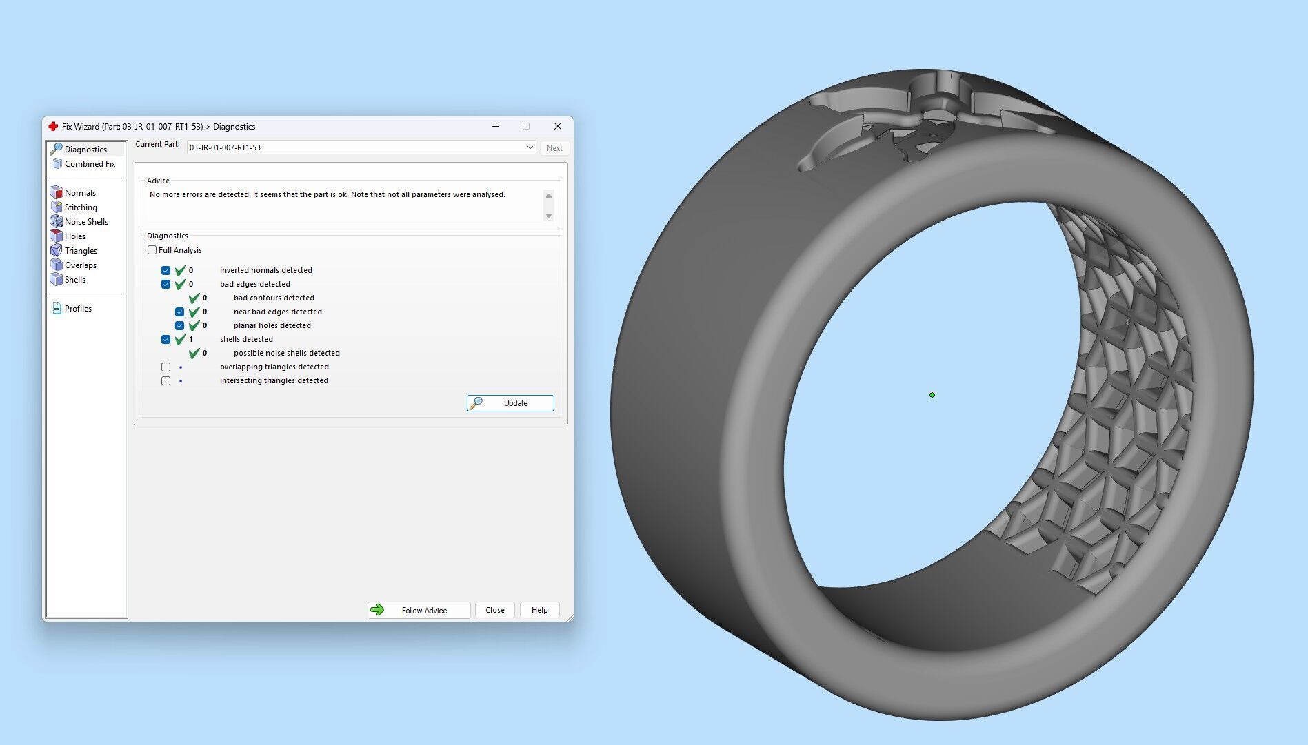Go to the Normals page
The image size is (1308, 745).
click(80, 193)
